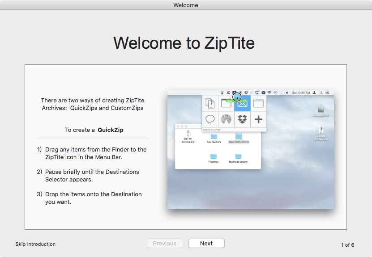Viewport: 372px width, 257px height.
Task: Click the Spotlight search icon in illustrated menu bar
Action: click(x=321, y=93)
